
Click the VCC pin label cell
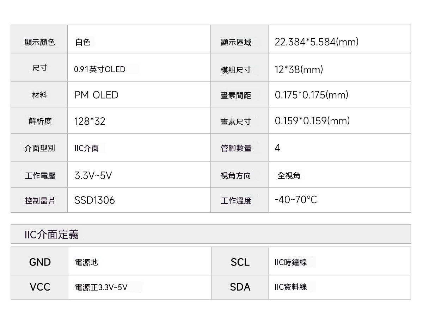pyautogui.click(x=39, y=287)
